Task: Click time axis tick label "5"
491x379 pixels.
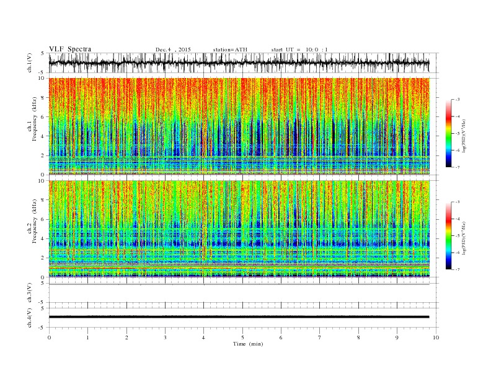Action: [x=242, y=338]
